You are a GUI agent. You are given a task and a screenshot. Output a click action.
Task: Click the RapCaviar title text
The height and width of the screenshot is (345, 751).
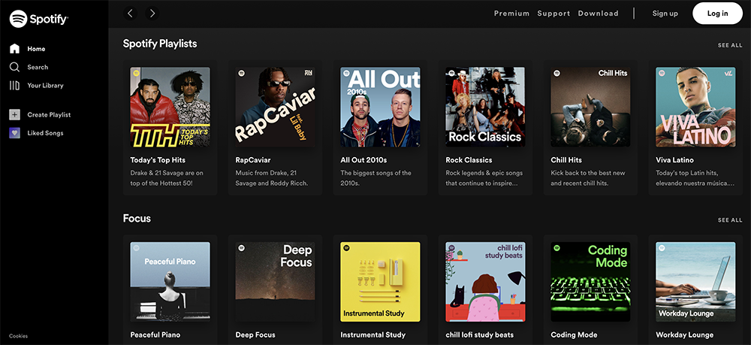point(253,160)
